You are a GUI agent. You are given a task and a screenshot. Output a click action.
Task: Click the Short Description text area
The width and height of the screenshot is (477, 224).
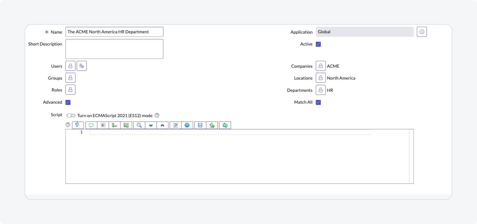coord(114,49)
